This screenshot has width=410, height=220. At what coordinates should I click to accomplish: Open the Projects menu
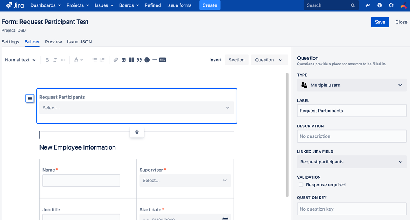click(x=78, y=5)
